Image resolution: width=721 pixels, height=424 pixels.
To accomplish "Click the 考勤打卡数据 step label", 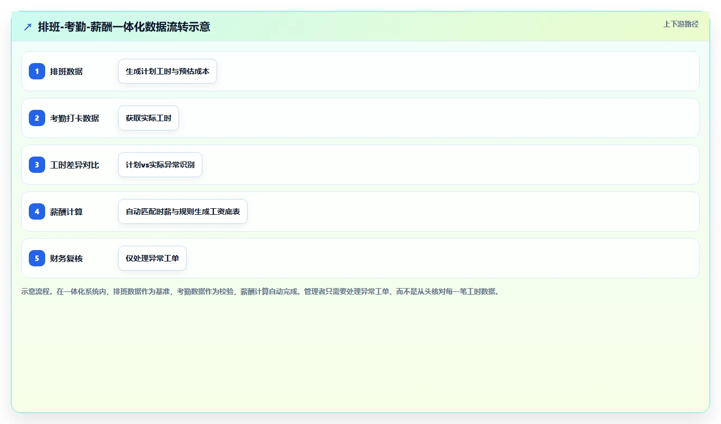I will pyautogui.click(x=75, y=118).
